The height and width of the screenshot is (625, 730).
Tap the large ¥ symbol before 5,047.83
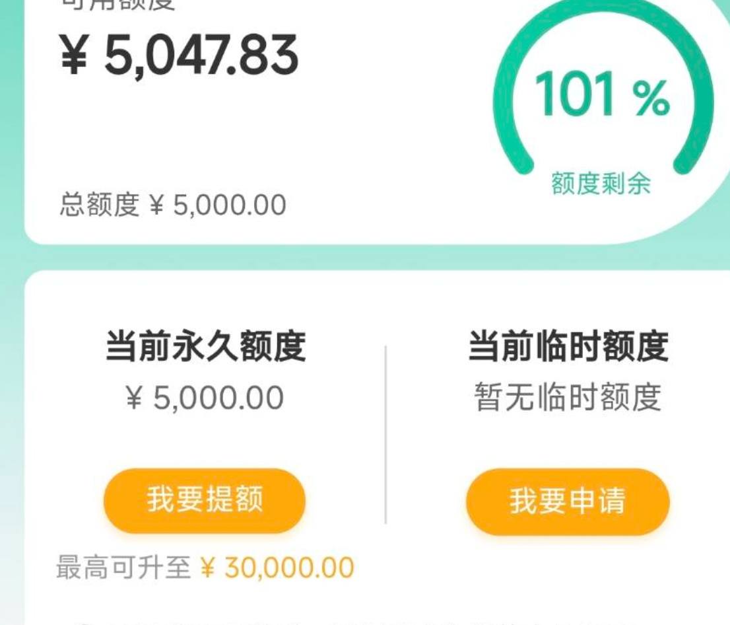[x=73, y=55]
